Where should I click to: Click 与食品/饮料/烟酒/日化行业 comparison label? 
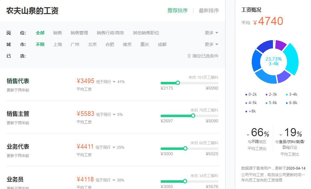tap(290, 144)
